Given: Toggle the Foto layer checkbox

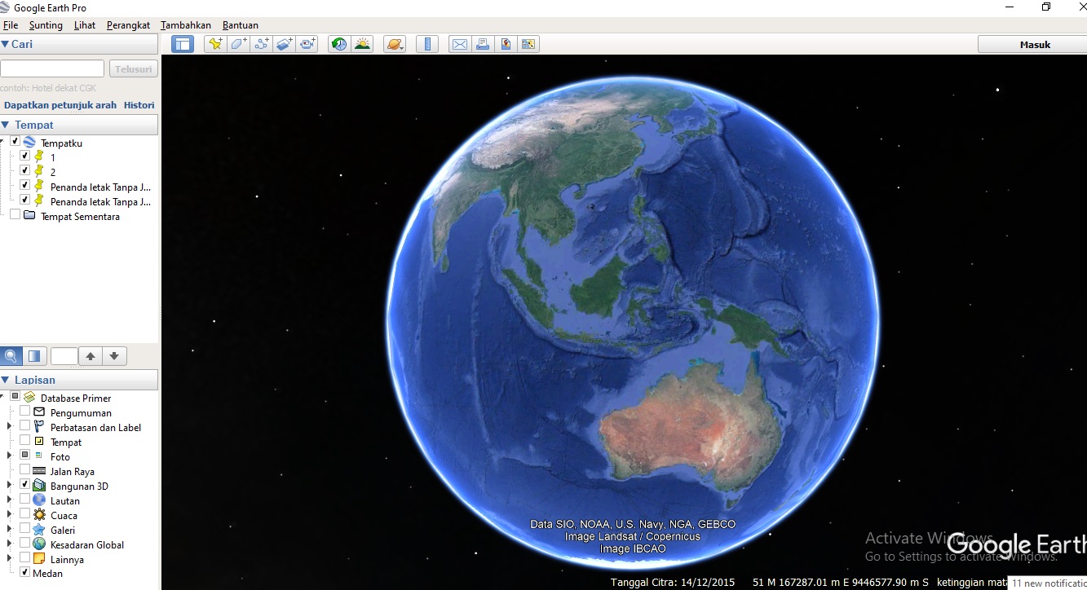Looking at the screenshot, I should [x=24, y=456].
